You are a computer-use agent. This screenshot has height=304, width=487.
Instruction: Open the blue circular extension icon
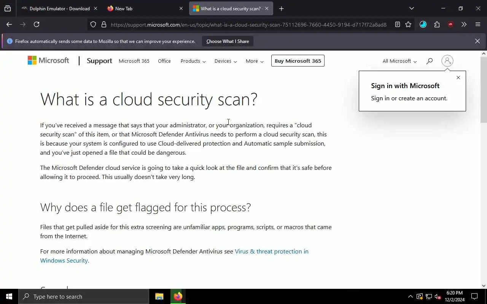pos(423,24)
